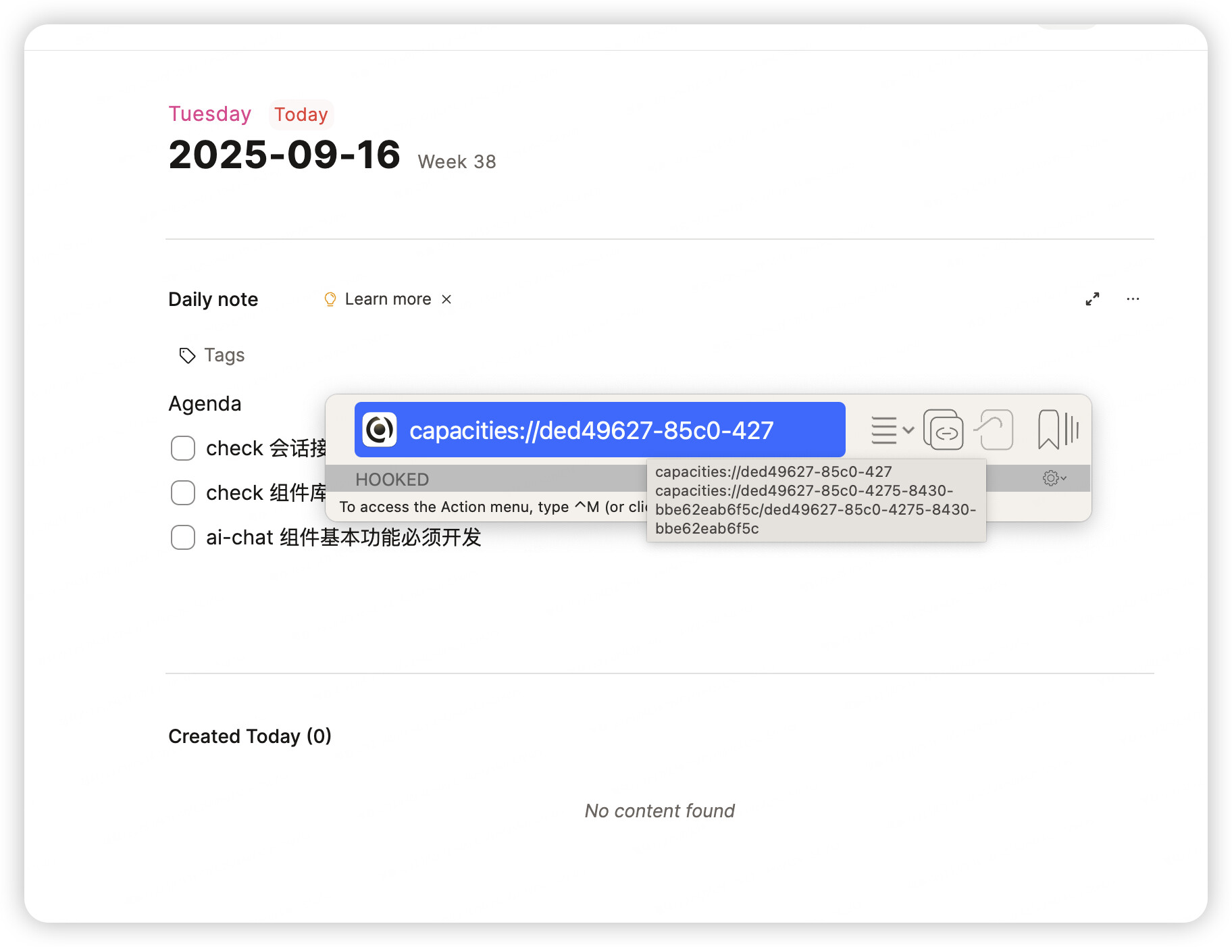Open the Daily note three-dot menu
This screenshot has height=947, width=1232.
pyautogui.click(x=1133, y=299)
